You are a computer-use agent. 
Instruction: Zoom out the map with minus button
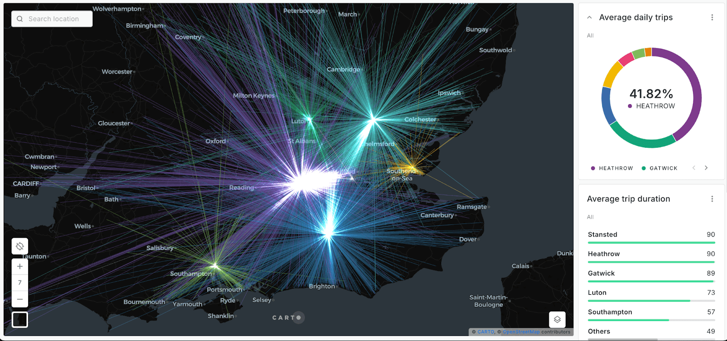(20, 299)
